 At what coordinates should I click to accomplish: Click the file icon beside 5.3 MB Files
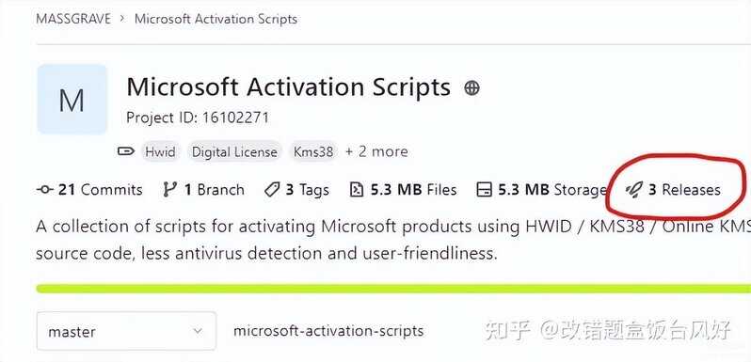tap(357, 190)
